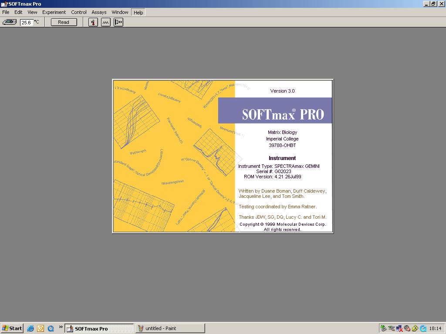Click 'Serial #: G02023' line
Screen dimensions: 446x334
[274, 171]
